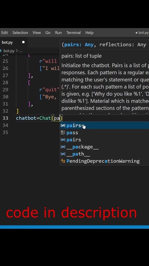This screenshot has height=266, width=149.
Task: Click line number 33 in the gutter
Action: [x=6, y=118]
